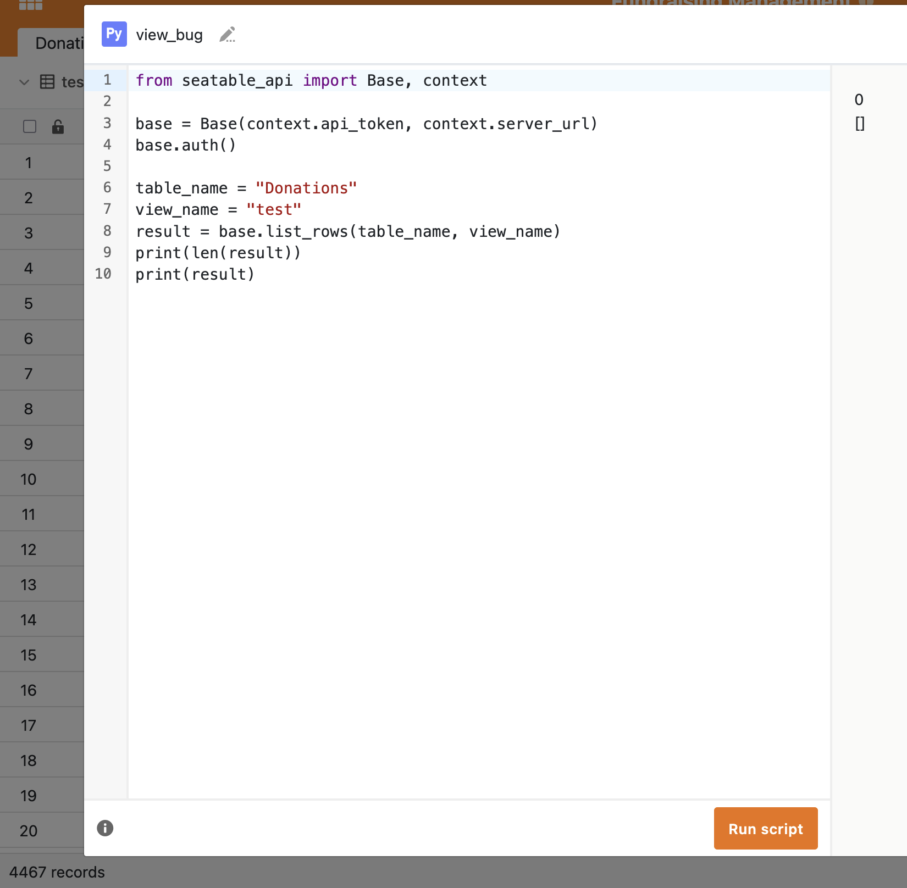Click the Python script icon beside view_bug
This screenshot has width=907, height=888.
(114, 34)
